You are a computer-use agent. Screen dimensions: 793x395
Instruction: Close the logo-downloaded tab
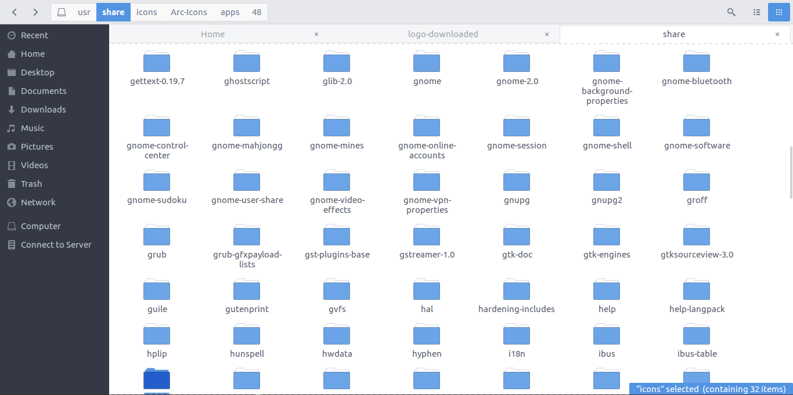point(547,34)
